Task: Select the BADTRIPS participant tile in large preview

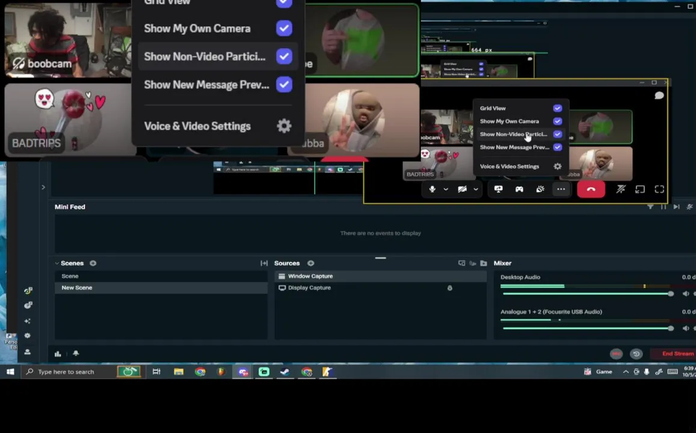Action: (70, 120)
